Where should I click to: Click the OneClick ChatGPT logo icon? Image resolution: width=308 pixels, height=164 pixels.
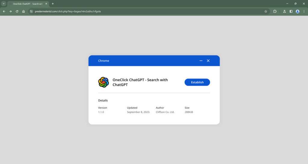[103, 82]
